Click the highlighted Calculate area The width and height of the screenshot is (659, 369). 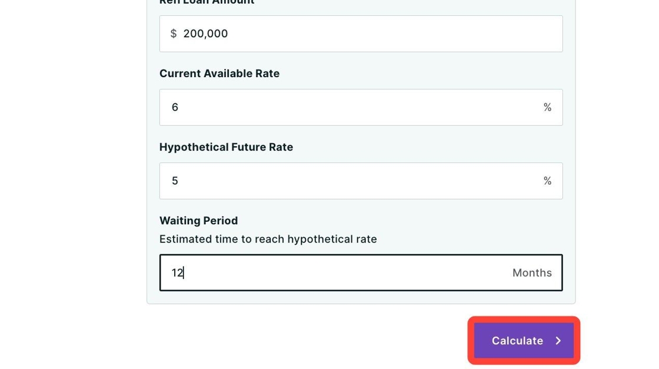click(523, 340)
